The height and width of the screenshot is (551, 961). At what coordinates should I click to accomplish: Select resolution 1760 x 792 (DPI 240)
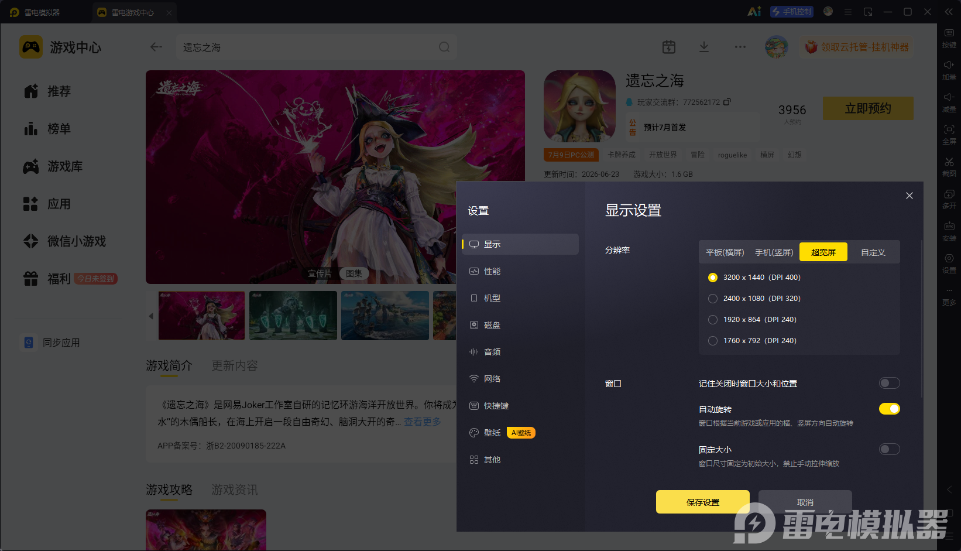point(752,341)
